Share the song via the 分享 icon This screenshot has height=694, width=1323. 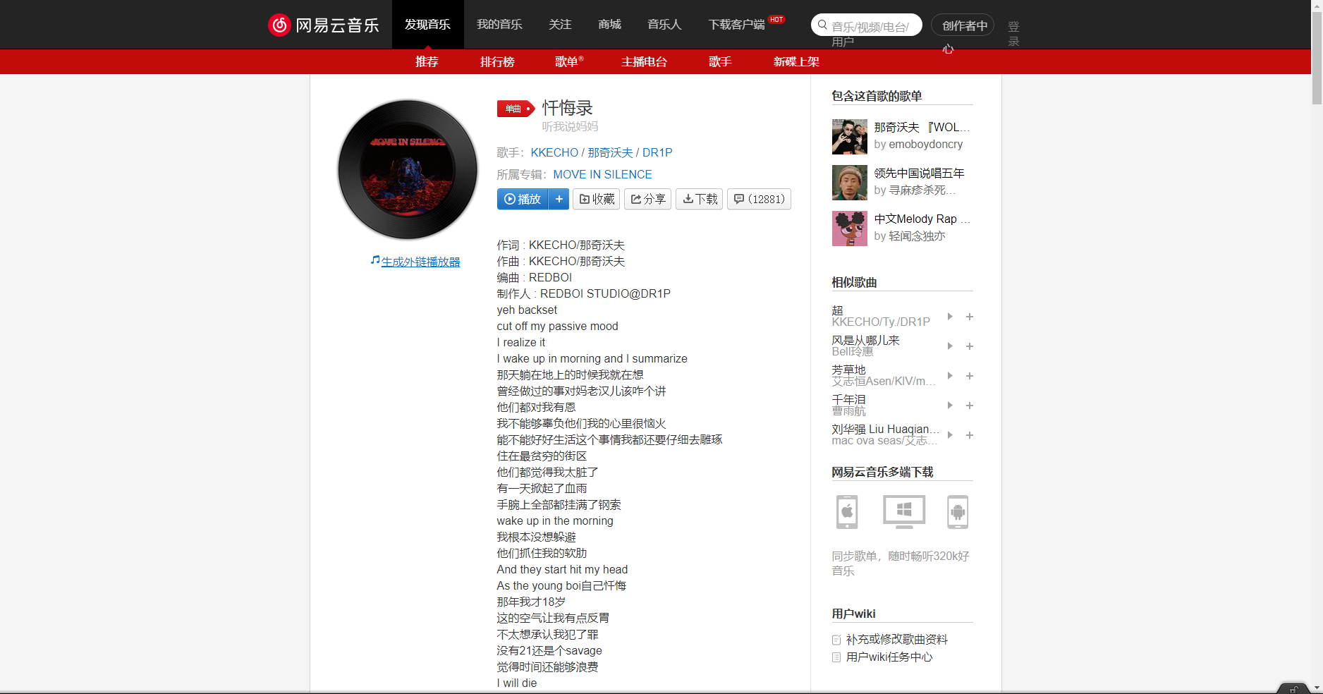tap(647, 199)
